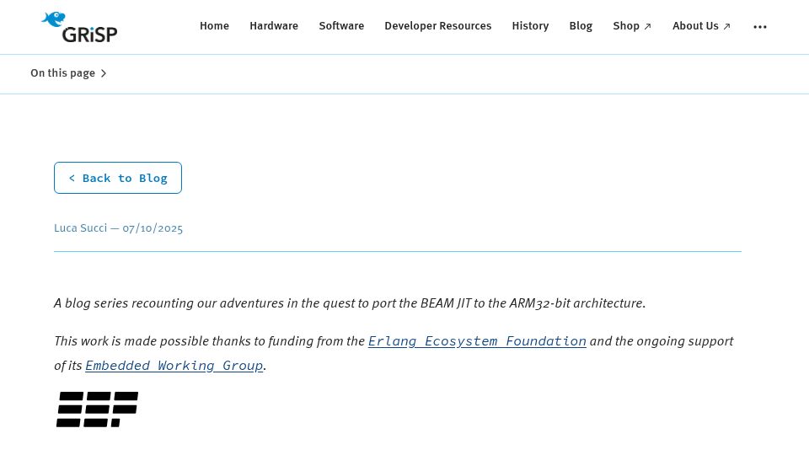Click the Back to Blog button
Viewport: 809px width, 455px height.
pyautogui.click(x=118, y=178)
